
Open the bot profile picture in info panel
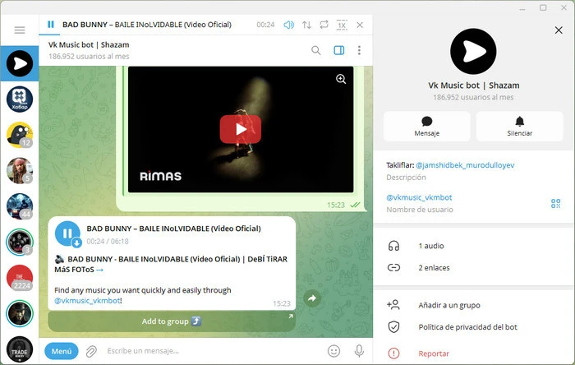point(473,51)
